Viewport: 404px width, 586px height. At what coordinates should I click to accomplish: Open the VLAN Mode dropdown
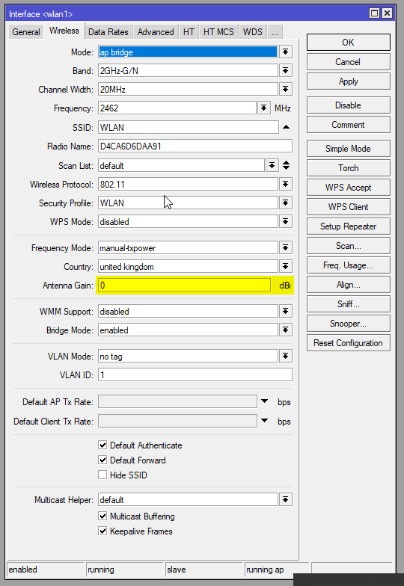coord(286,356)
